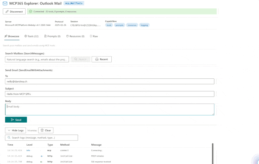Viewport: 259px width, 164px height.
Task: Click the Method column header
Action: 65,145
